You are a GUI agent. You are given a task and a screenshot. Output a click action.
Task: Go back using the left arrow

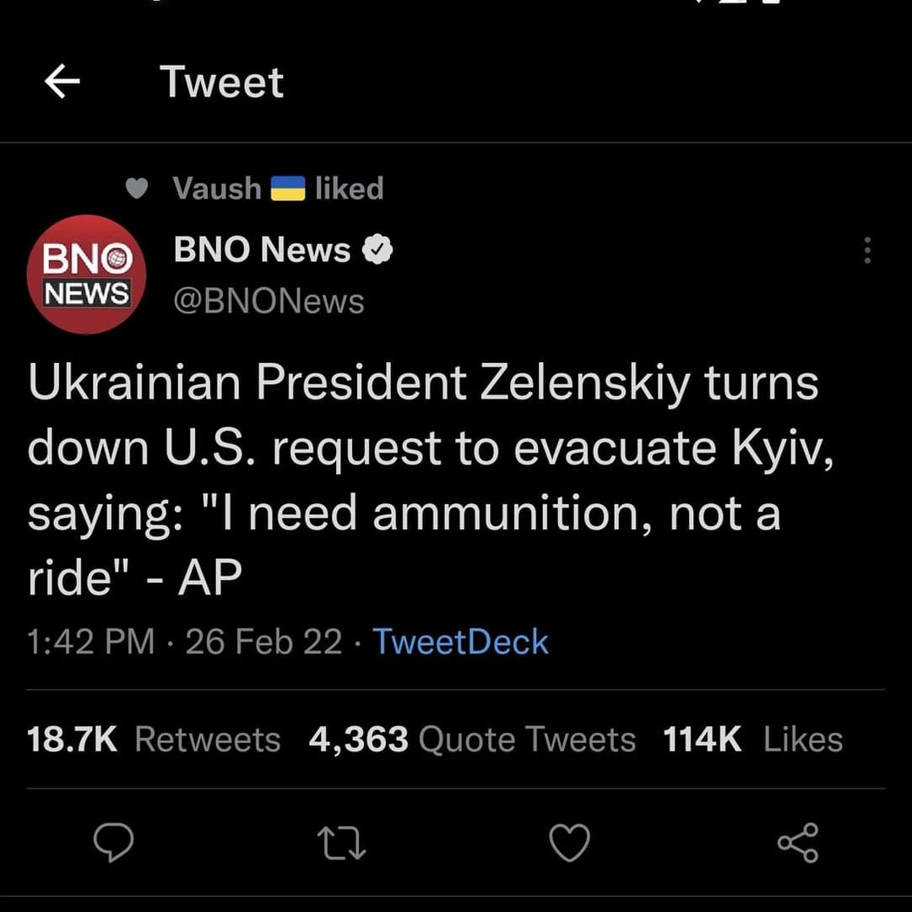coord(62,83)
